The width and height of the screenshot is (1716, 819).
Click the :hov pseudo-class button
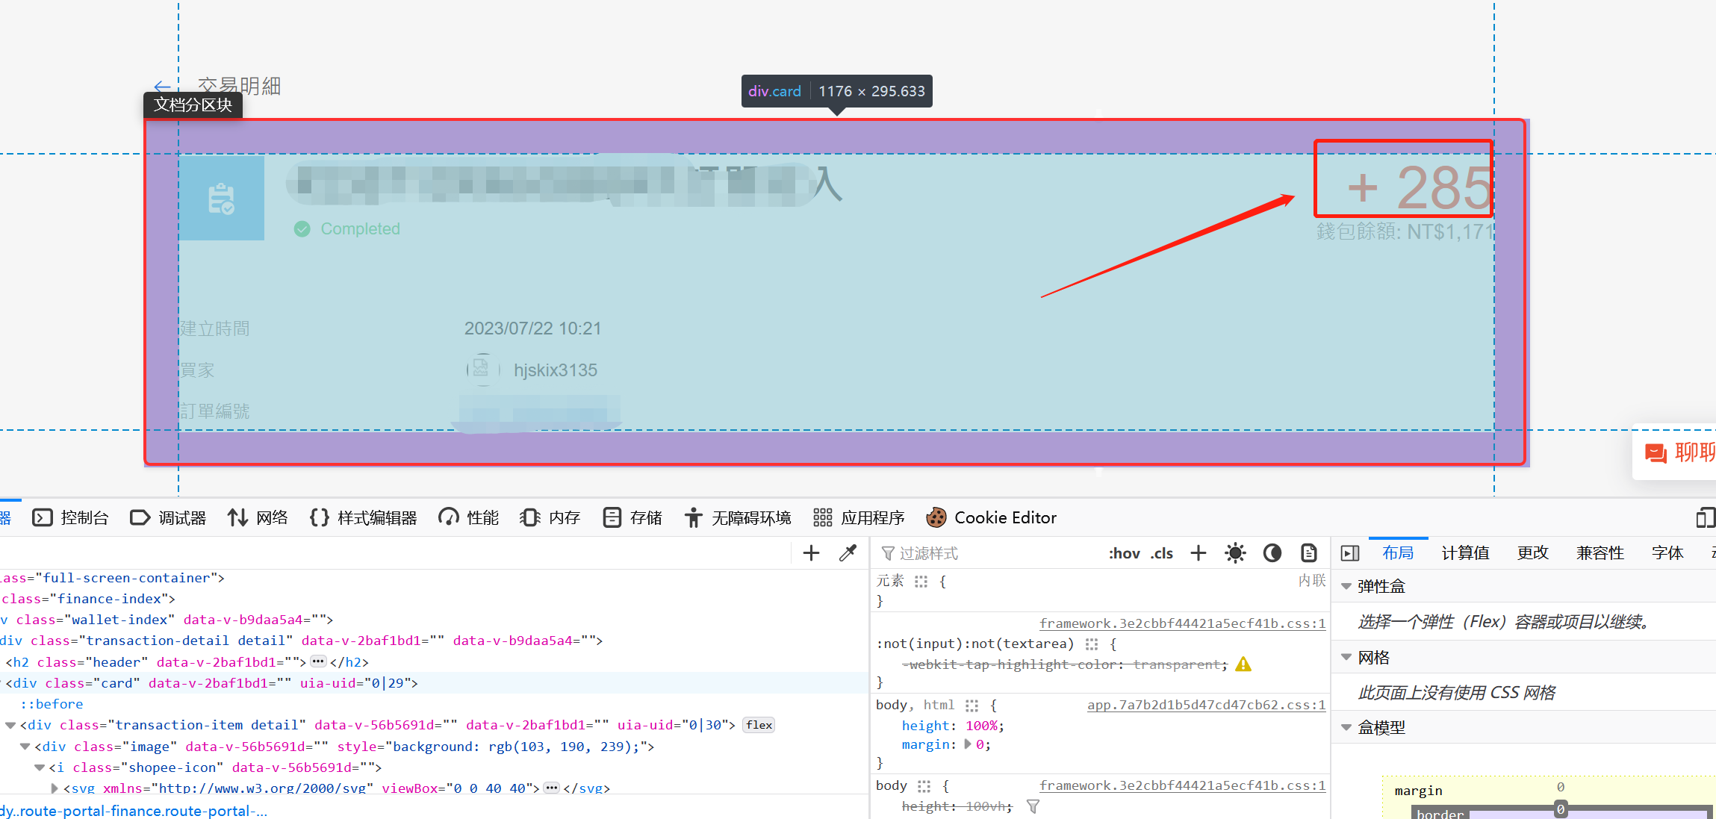tap(1124, 553)
